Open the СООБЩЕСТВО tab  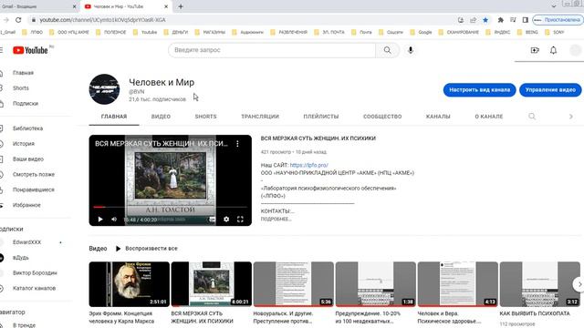tap(382, 117)
